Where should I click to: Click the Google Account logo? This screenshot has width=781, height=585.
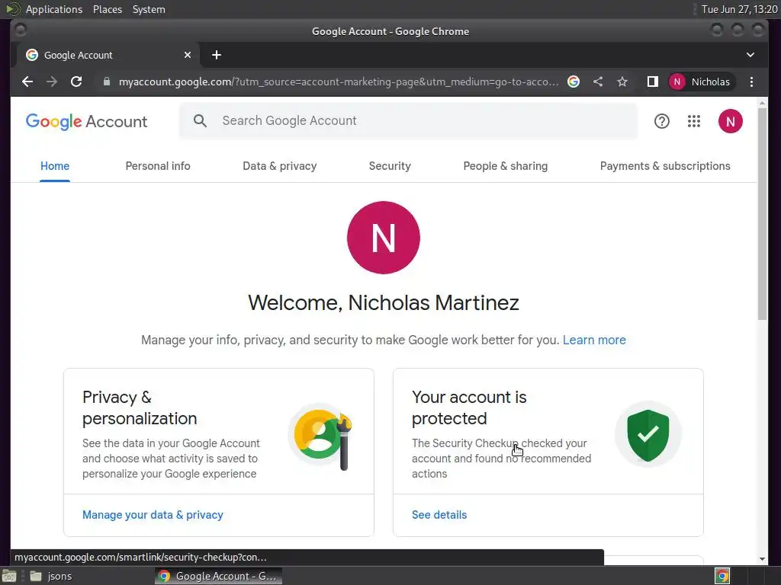pos(86,121)
